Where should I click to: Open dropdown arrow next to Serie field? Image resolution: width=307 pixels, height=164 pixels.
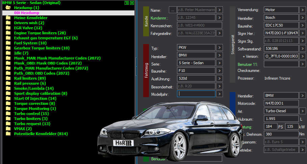(220, 63)
